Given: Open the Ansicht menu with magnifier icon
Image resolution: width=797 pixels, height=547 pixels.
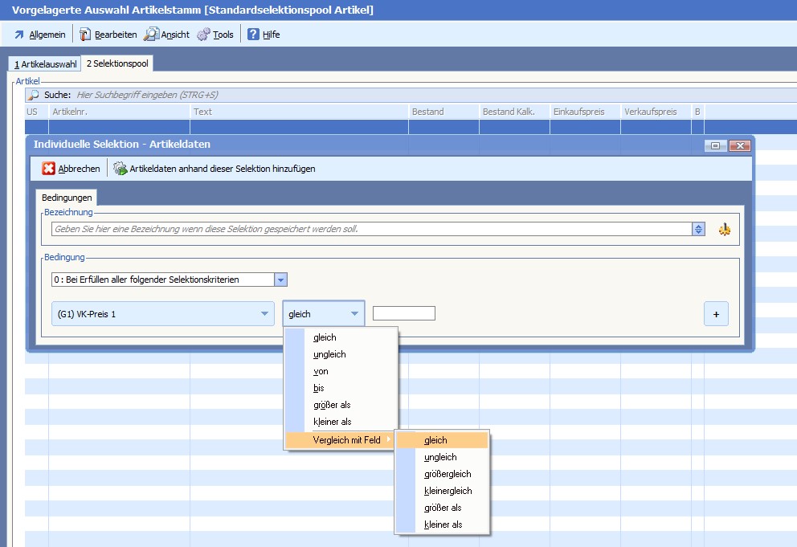Looking at the screenshot, I should point(167,35).
